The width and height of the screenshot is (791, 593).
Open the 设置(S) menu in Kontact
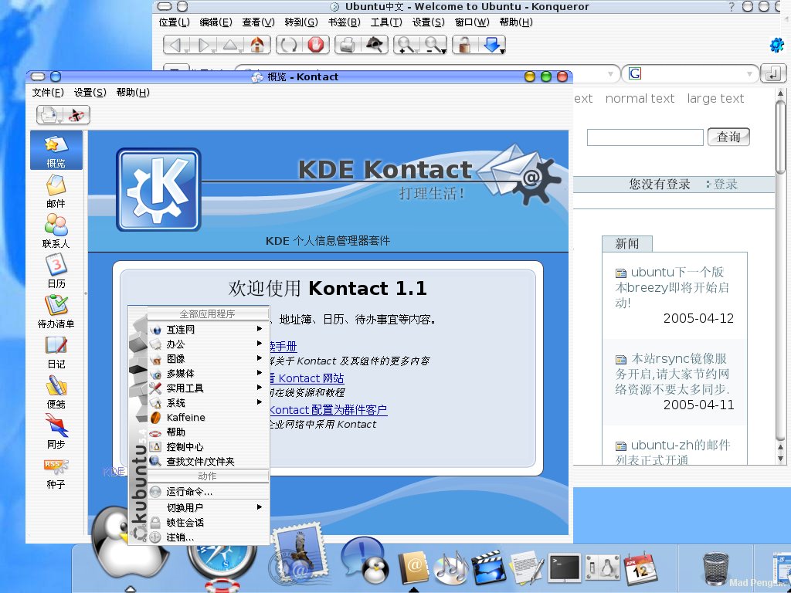90,93
